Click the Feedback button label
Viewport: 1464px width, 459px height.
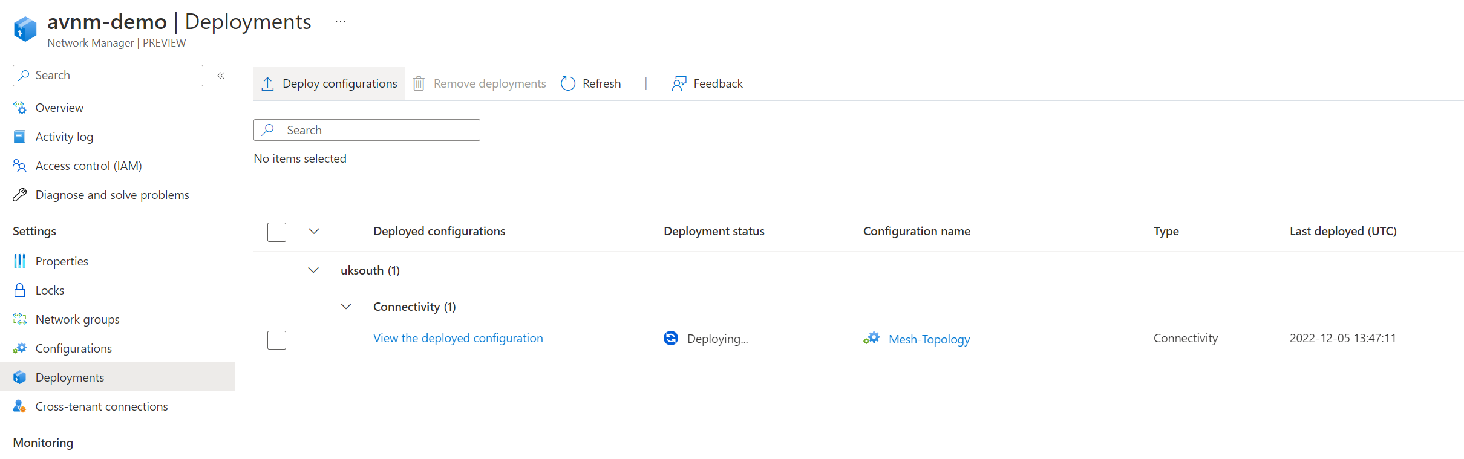(718, 83)
